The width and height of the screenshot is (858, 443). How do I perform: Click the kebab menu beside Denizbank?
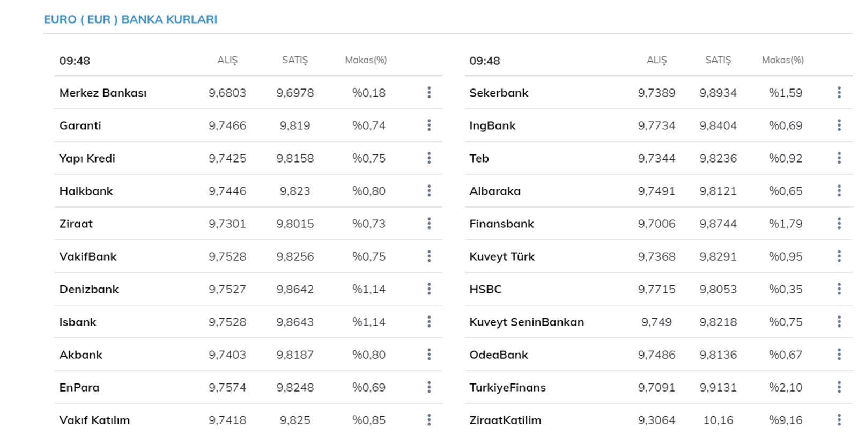(x=429, y=289)
